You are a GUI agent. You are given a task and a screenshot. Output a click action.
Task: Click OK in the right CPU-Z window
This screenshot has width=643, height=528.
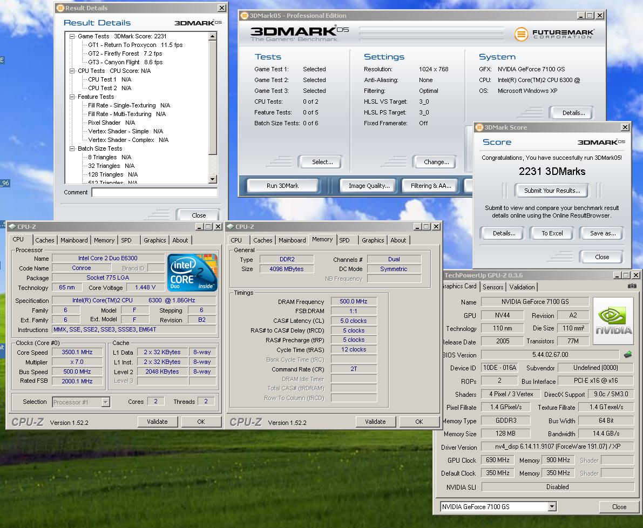point(419,422)
